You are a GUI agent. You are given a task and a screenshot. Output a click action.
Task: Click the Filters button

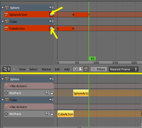[x=99, y=69]
